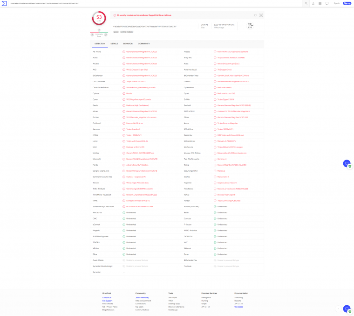Click the API Scripts footer link
354x316 pixels.
(x=173, y=298)
